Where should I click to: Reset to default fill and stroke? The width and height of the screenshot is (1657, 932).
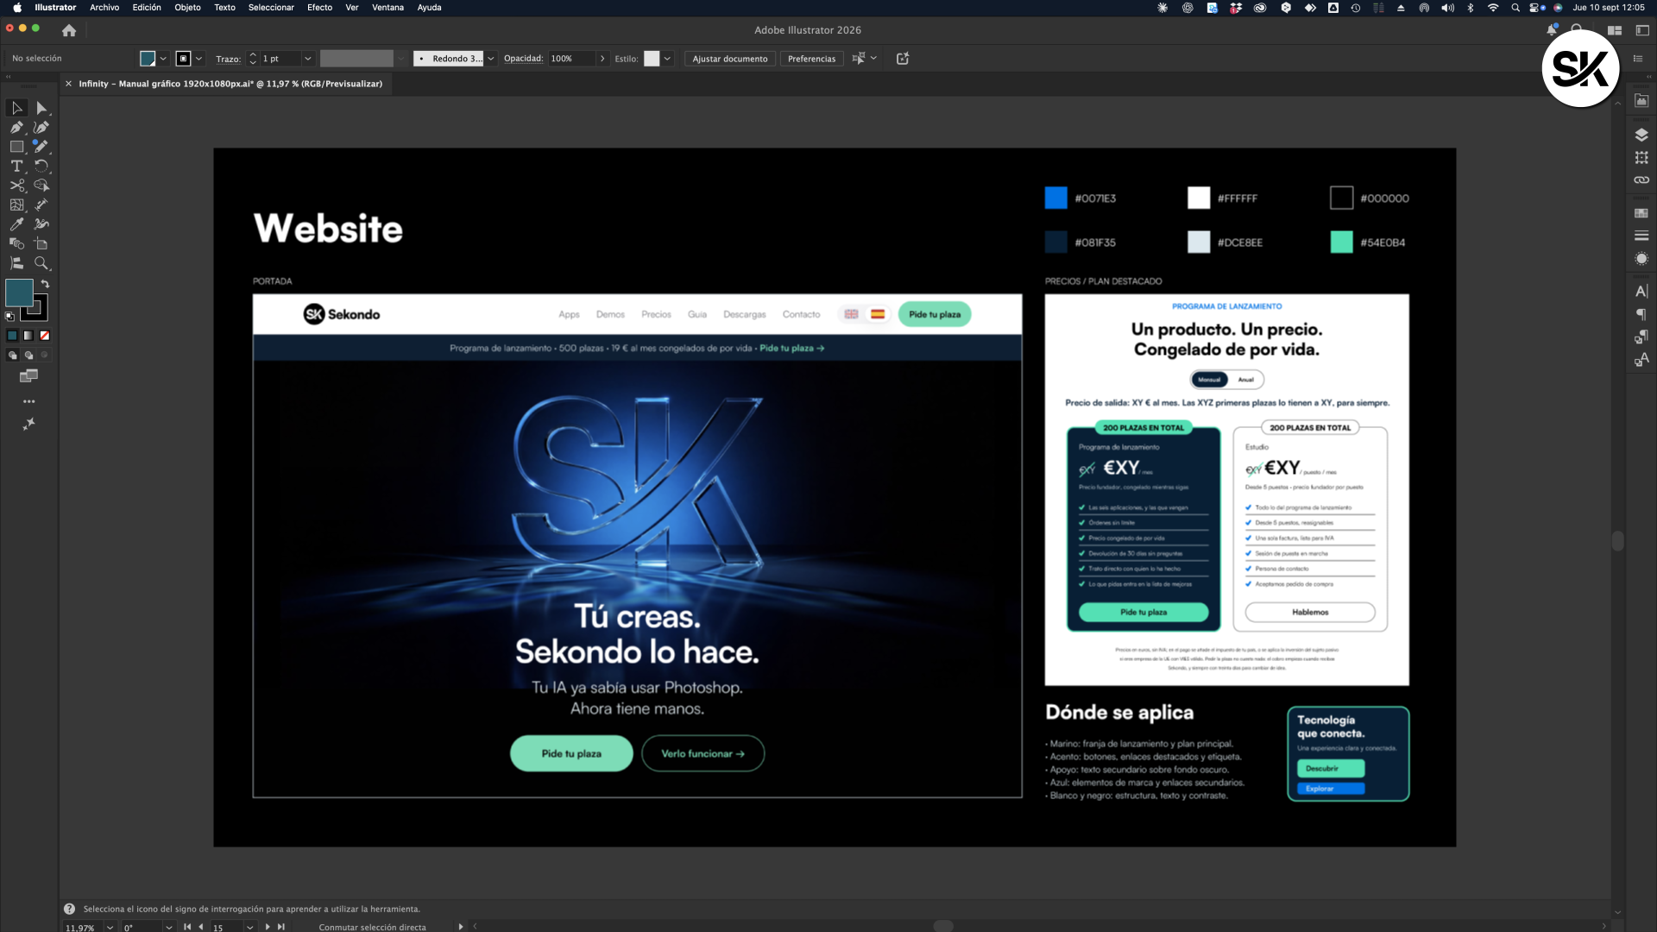9,317
